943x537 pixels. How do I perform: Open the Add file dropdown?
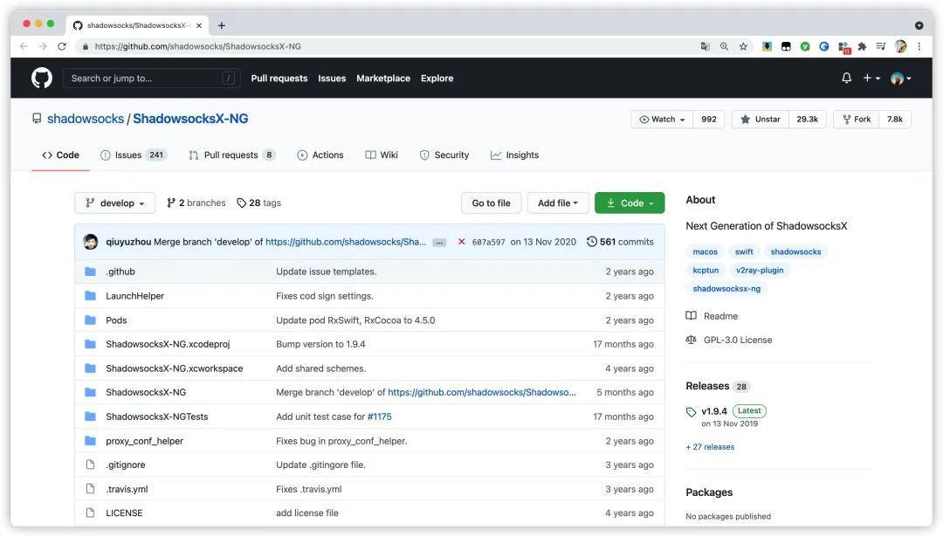557,203
